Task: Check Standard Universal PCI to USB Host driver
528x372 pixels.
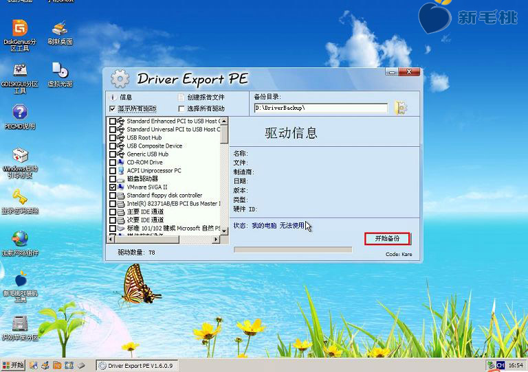Action: click(x=113, y=130)
